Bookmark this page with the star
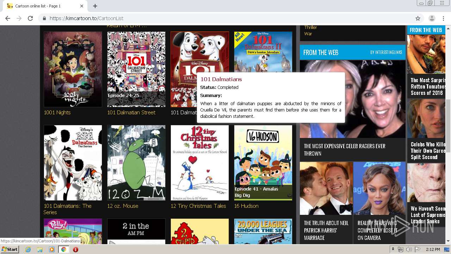The image size is (451, 254). click(418, 18)
